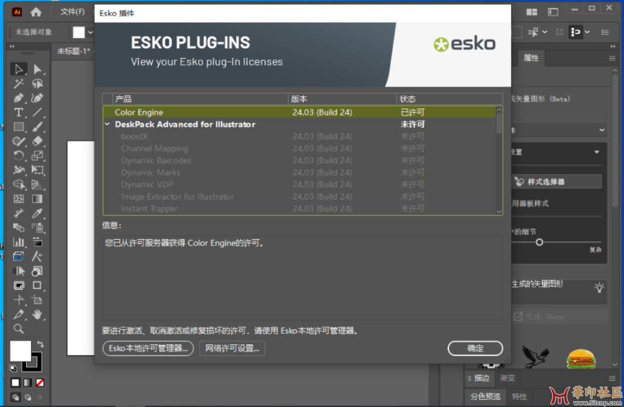Adjust the detail slider handle
This screenshot has width=624, height=407.
(x=539, y=242)
